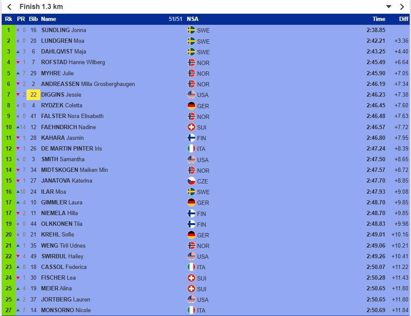
Task: Click the Finish 1.3 km title
Action: (41, 7)
